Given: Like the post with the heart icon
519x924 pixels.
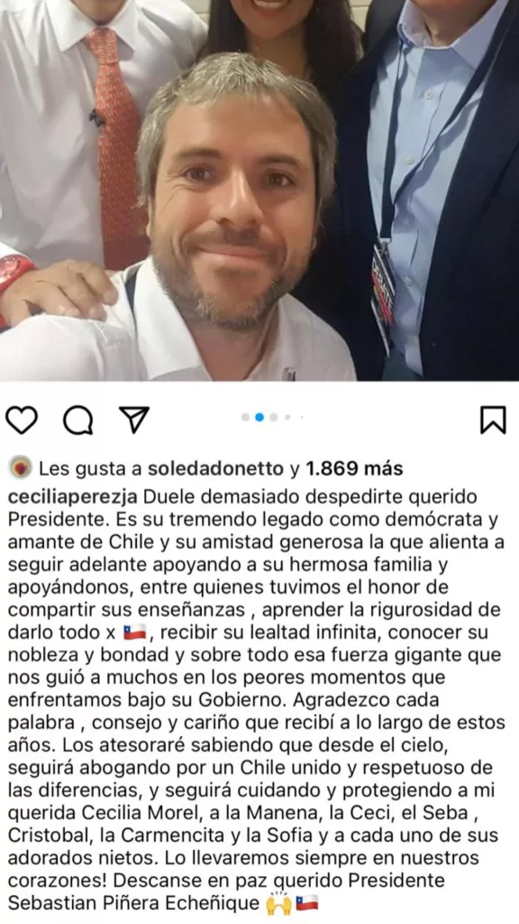Looking at the screenshot, I should (x=22, y=420).
